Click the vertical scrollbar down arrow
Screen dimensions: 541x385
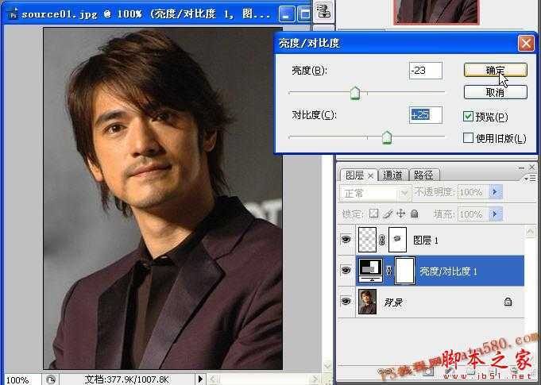coord(327,365)
